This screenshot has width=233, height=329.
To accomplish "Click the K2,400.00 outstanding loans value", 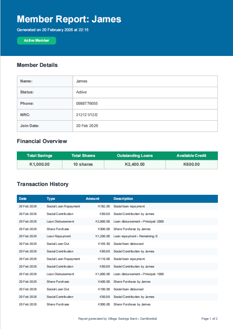I will [135, 164].
